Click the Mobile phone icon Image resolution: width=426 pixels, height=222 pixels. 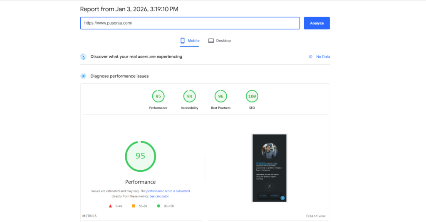[182, 41]
